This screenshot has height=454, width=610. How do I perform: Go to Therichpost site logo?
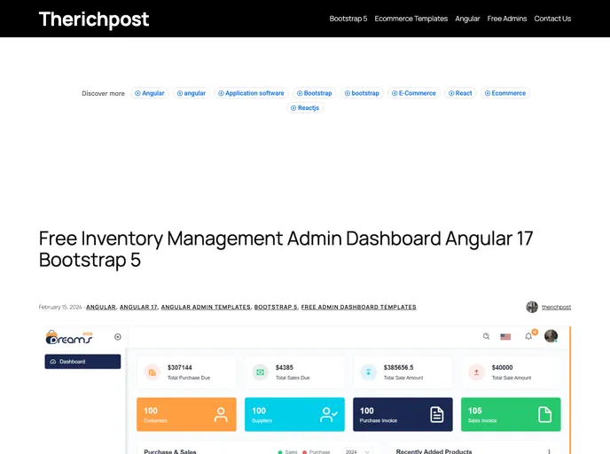tap(94, 19)
